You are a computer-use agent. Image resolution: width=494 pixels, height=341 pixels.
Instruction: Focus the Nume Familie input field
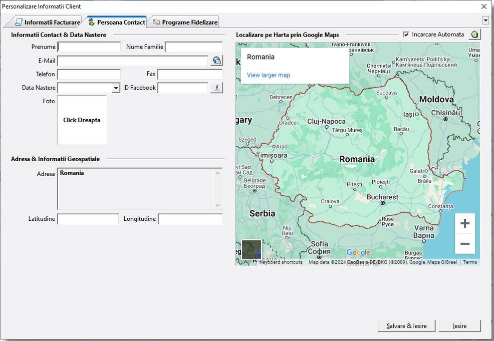click(194, 47)
